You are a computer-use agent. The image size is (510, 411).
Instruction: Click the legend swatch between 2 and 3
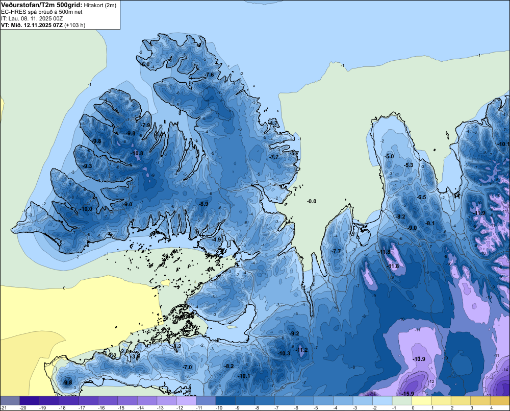[x=461, y=401]
